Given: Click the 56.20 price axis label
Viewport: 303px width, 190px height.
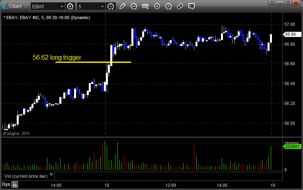Looking at the screenshot, I should 289,103.
